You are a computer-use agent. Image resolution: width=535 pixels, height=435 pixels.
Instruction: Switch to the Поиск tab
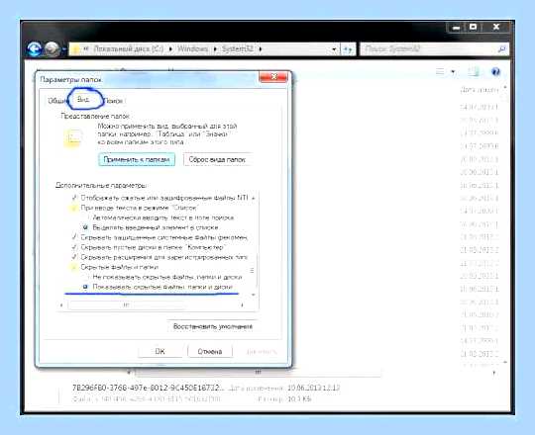(x=113, y=101)
